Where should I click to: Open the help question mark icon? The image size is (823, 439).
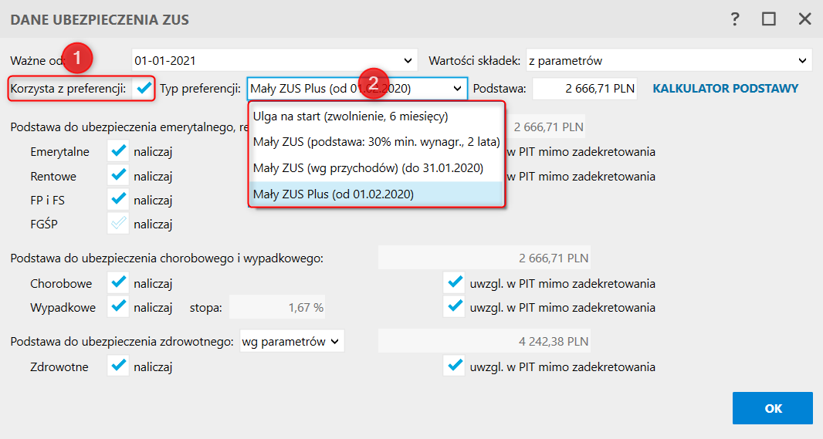[x=735, y=19]
